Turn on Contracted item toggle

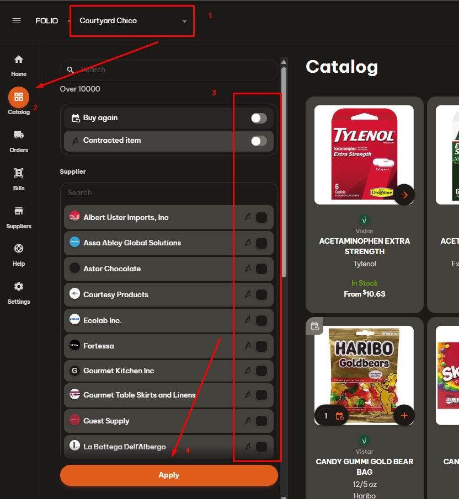(258, 141)
